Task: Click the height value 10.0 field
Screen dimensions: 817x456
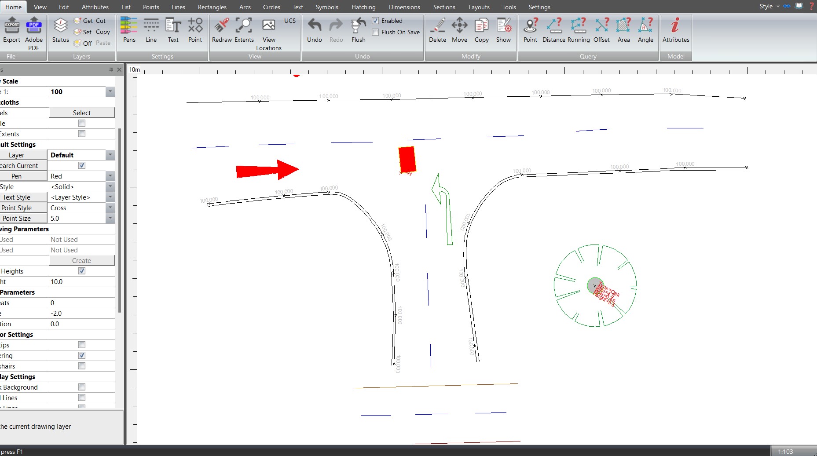Action: (82, 281)
